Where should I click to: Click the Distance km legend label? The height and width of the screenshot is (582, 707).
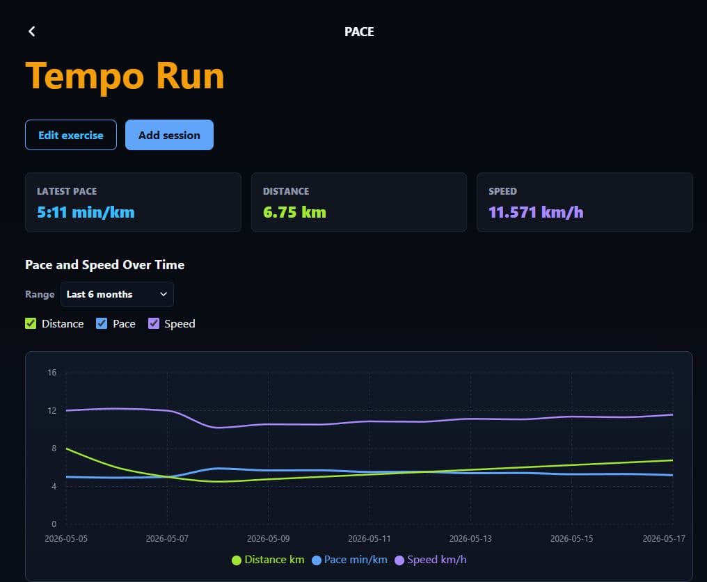[x=274, y=560]
